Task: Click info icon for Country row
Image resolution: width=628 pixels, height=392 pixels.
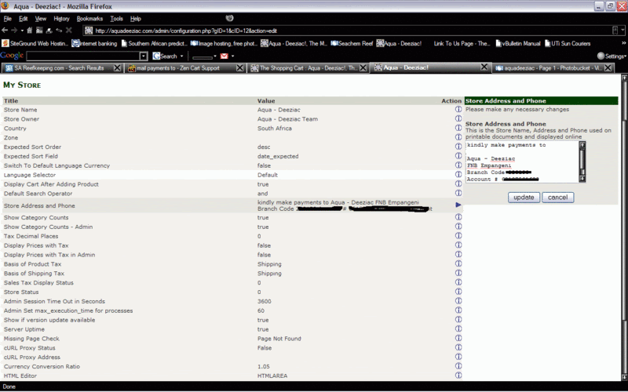Action: pos(458,128)
